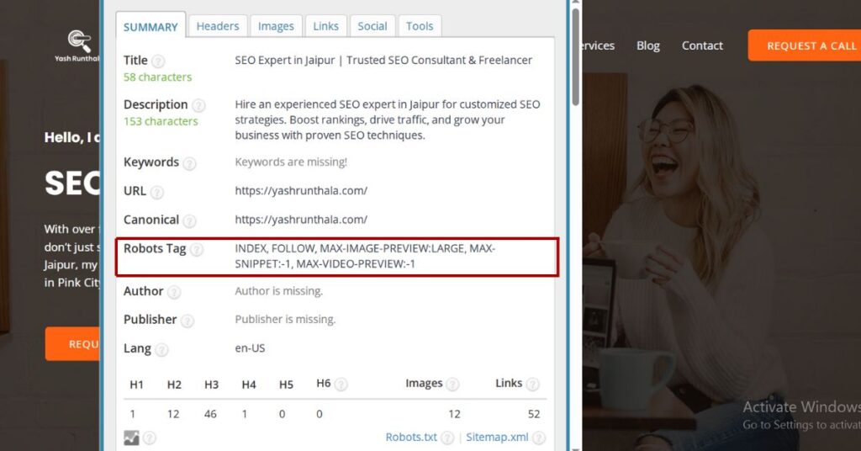Open the Blog page in website nav
This screenshot has height=451, width=861.
tap(648, 45)
